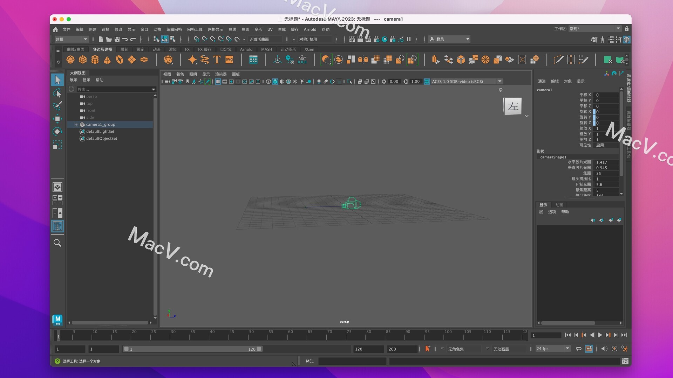Toggle the four view layout
This screenshot has height=378, width=673.
(x=57, y=200)
